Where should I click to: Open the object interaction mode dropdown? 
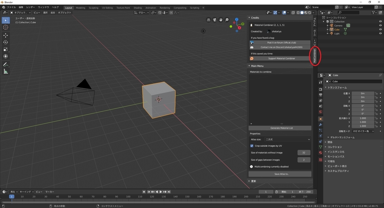pos(20,12)
